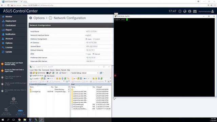The width and height of the screenshot is (217, 122).
Task: Click the taskbar search magnifier icon
Action: (x=8, y=120)
